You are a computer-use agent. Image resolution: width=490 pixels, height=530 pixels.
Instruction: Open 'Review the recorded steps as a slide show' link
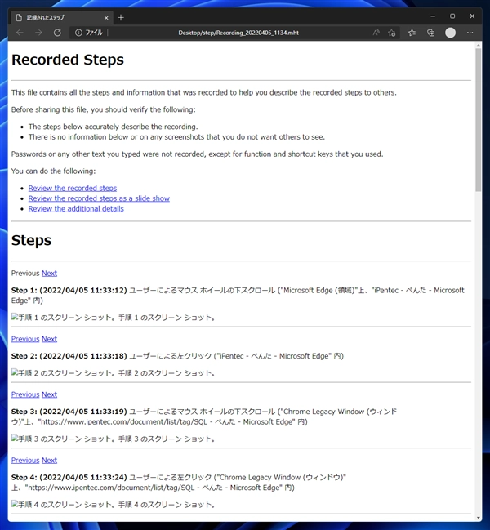99,198
